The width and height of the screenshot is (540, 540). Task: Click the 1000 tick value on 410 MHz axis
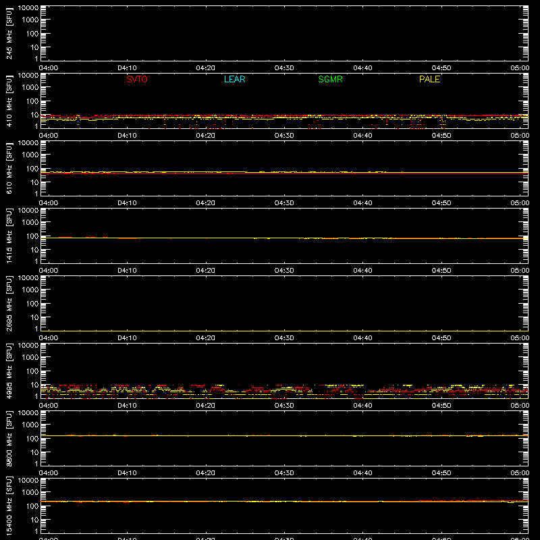pos(30,88)
